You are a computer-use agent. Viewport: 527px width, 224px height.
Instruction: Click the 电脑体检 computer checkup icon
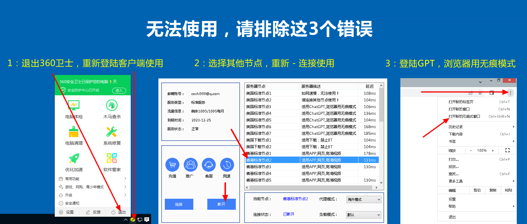[74, 105]
